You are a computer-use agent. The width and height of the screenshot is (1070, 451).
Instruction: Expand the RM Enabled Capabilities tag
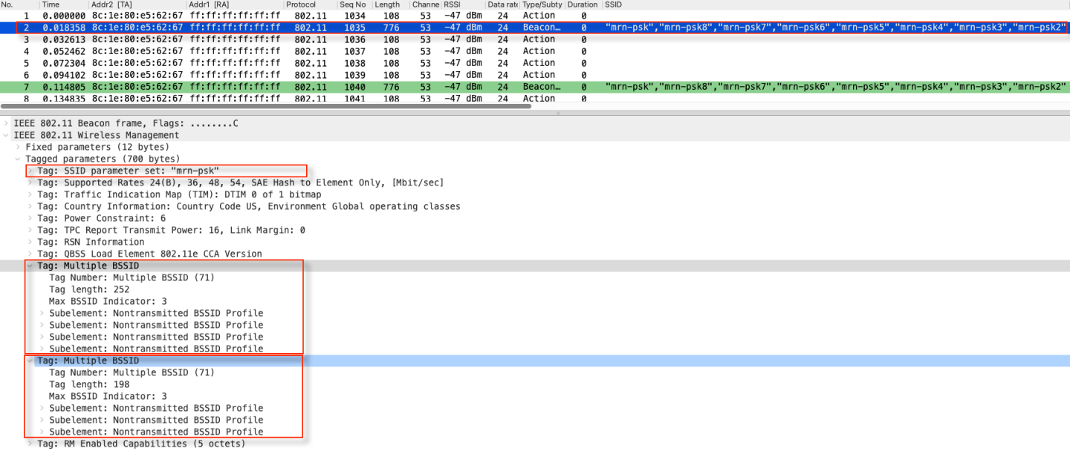coord(28,444)
